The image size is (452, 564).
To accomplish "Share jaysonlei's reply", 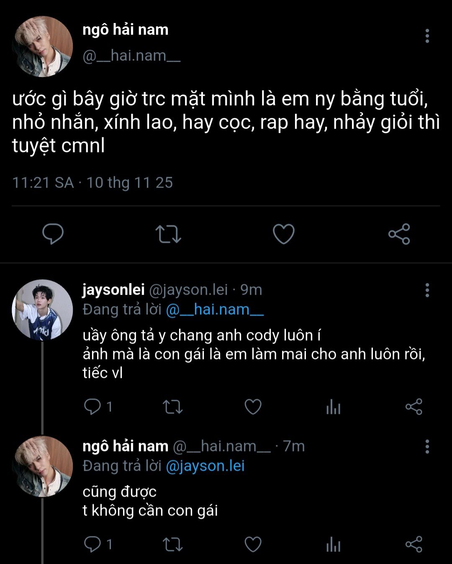I will point(413,406).
